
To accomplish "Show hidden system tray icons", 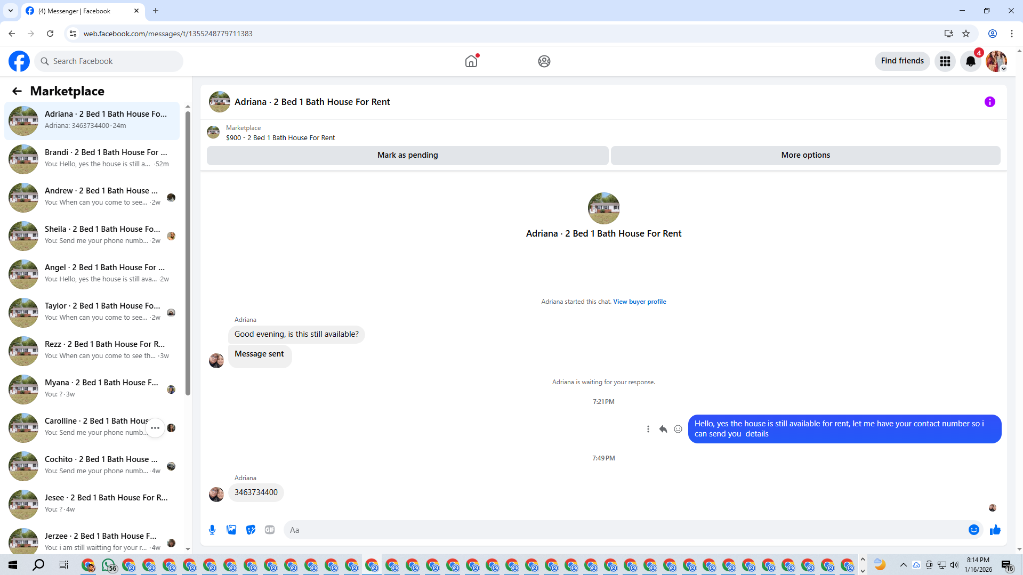I will tap(903, 565).
